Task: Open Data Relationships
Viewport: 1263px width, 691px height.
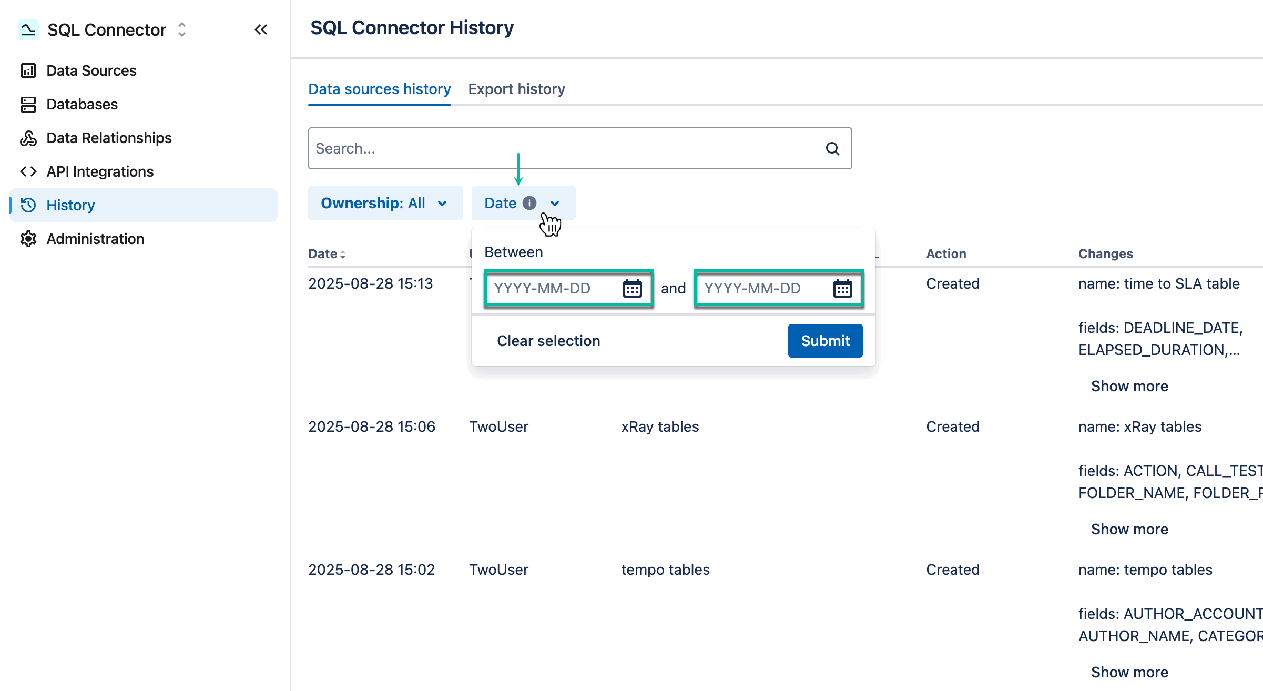Action: 108,138
